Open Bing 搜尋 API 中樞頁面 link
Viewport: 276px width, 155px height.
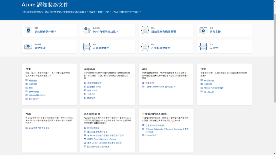click(39, 128)
